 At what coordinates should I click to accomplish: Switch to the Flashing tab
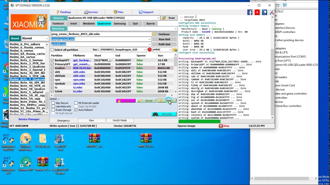coord(64,12)
